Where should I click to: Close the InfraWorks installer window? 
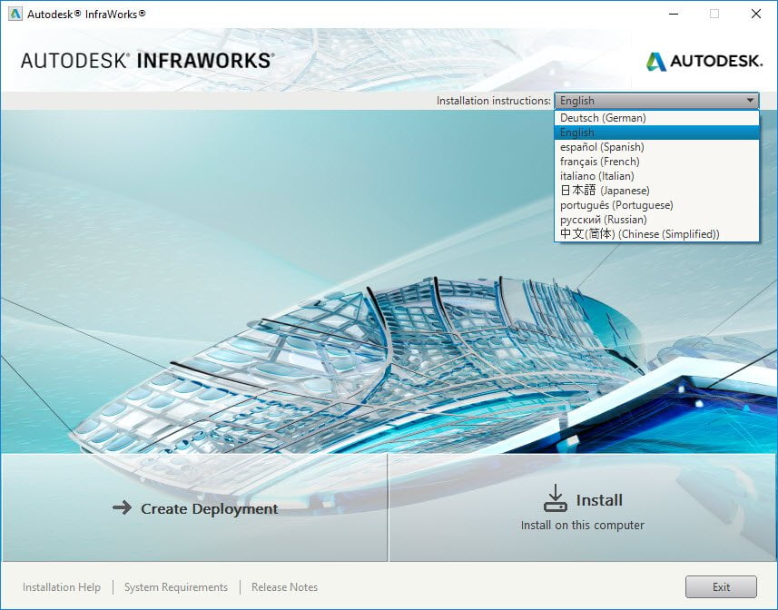click(x=755, y=14)
